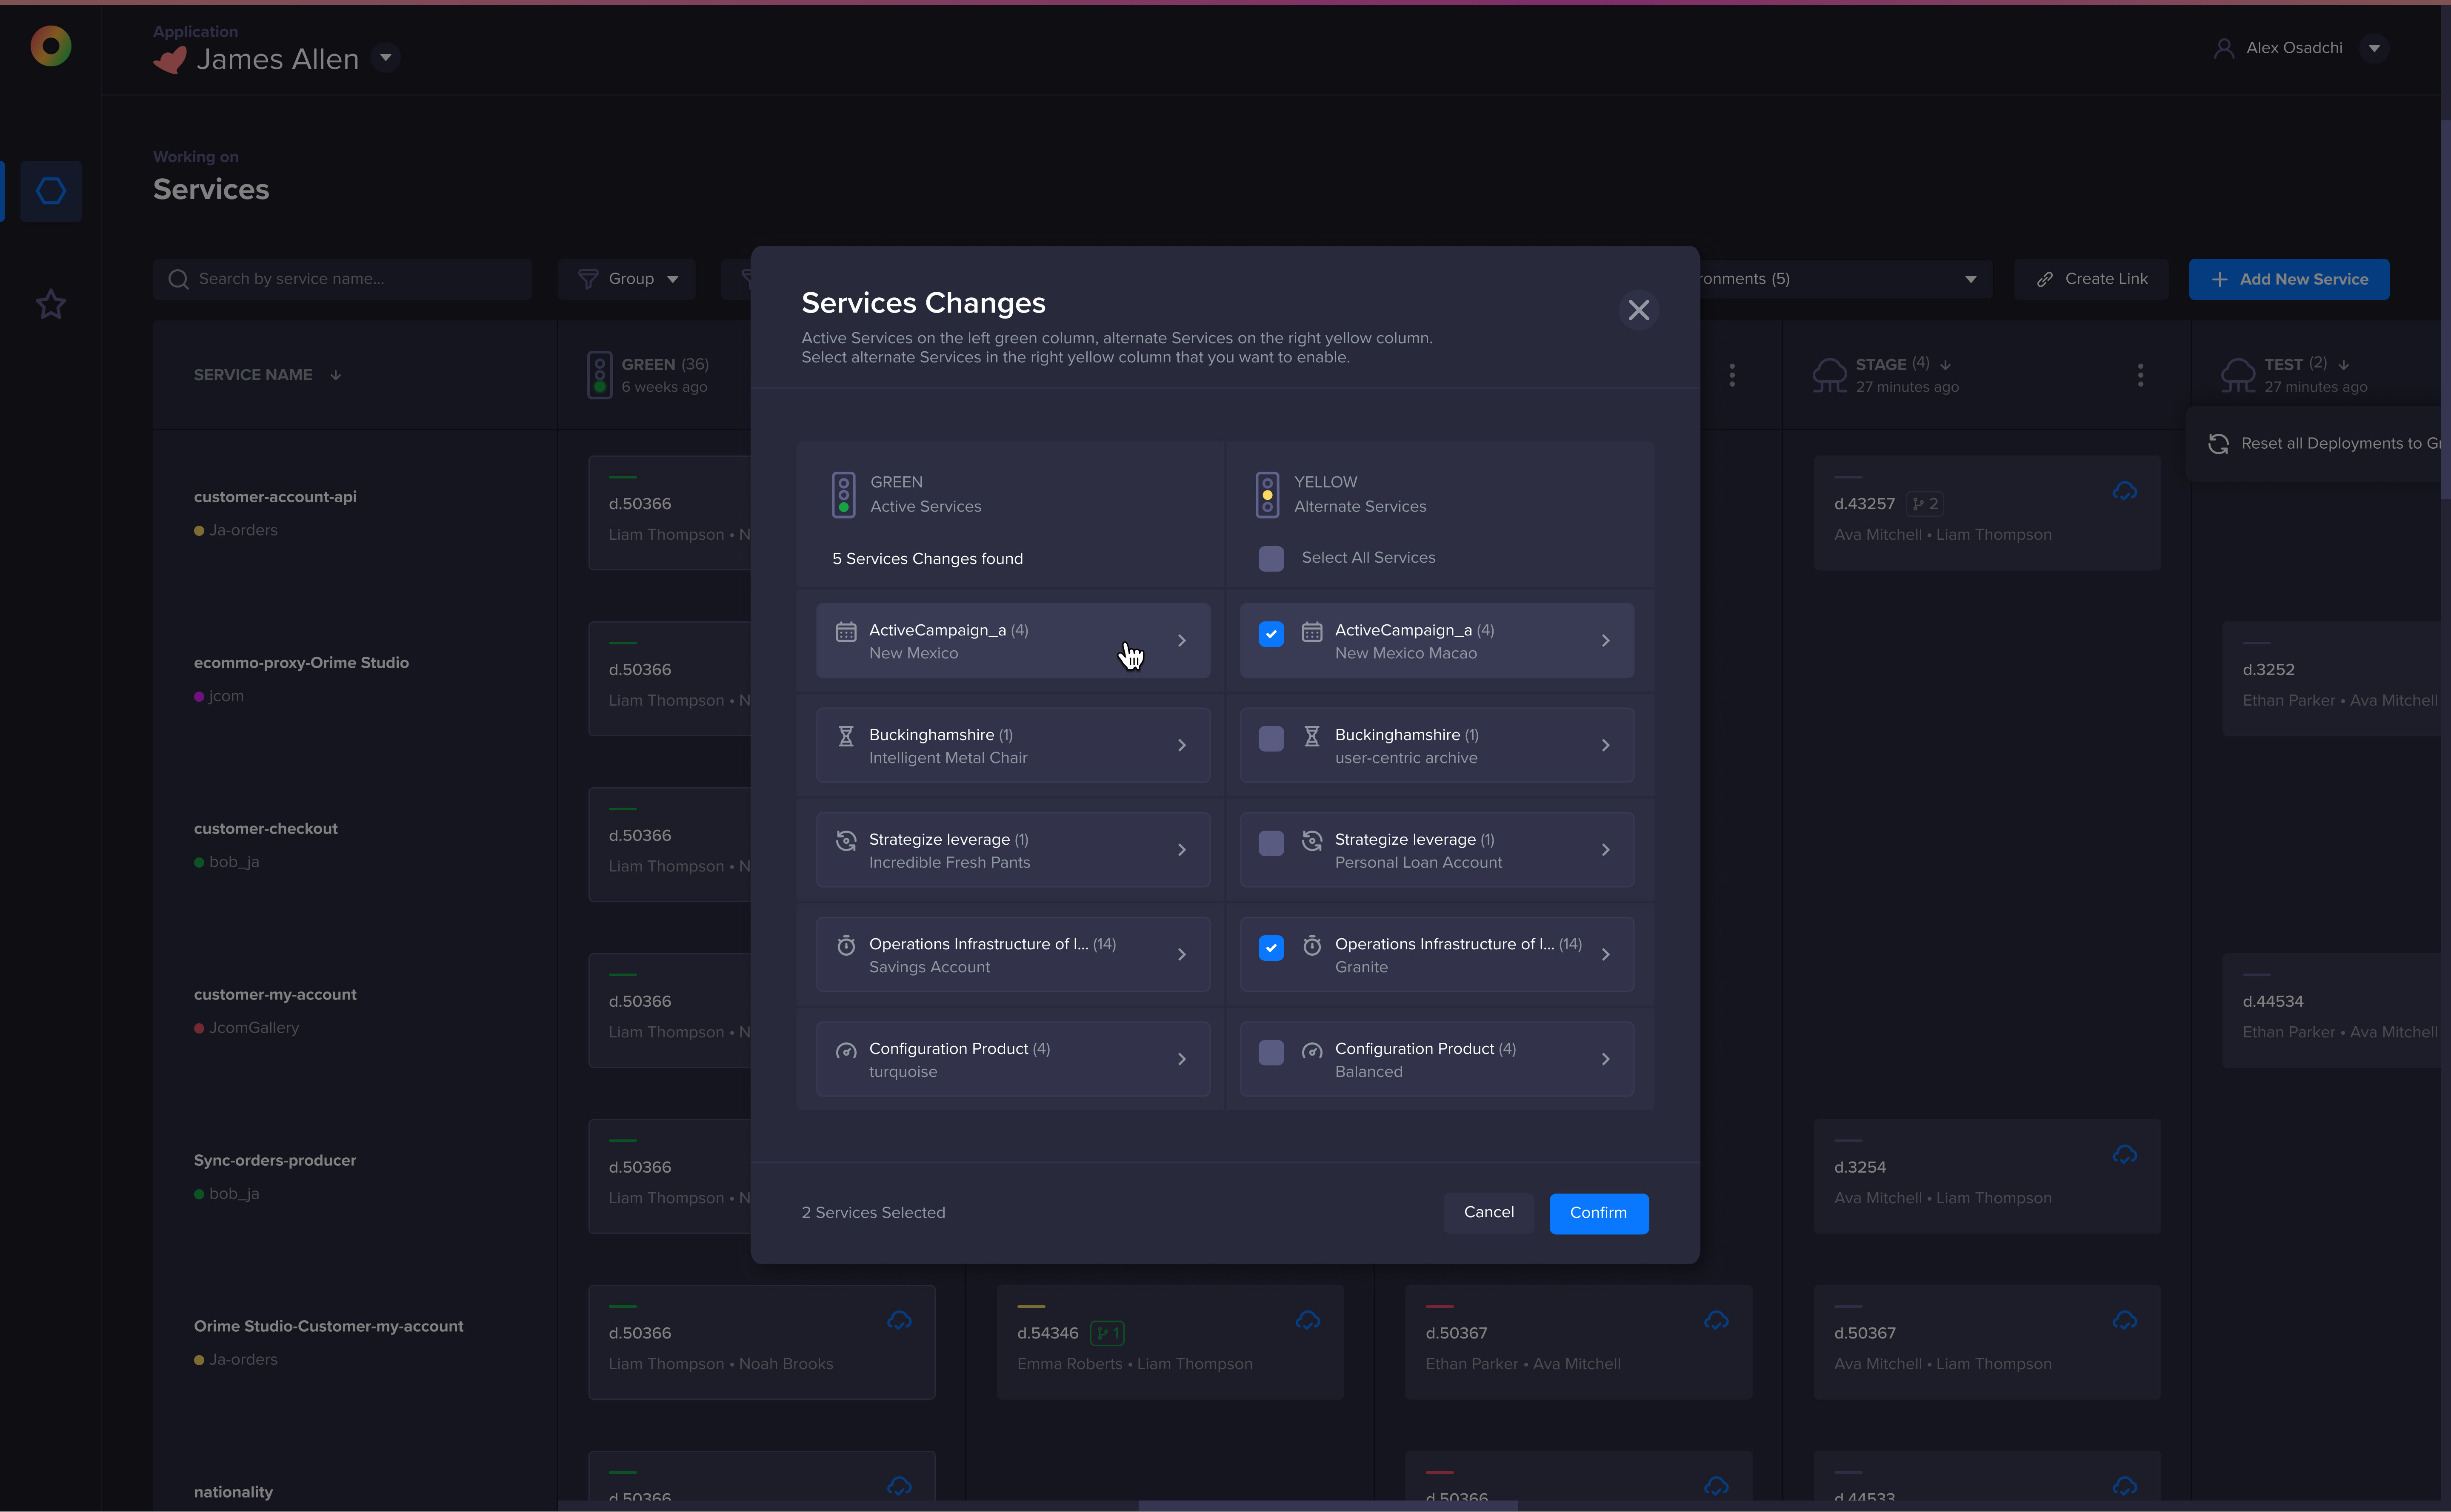Screen dimensions: 2451x1512
Task: Click the user avatar icon for Alex Osadchi
Action: (2224, 48)
